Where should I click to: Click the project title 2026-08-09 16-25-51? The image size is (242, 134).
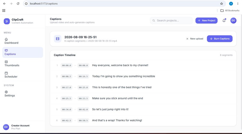pyautogui.click(x=80, y=37)
